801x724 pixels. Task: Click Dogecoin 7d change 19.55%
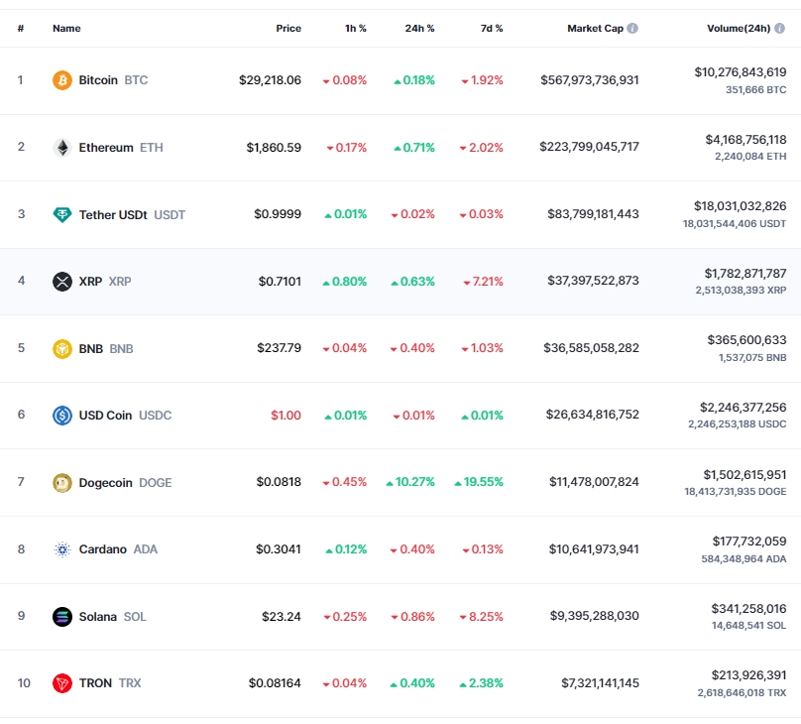pos(479,482)
